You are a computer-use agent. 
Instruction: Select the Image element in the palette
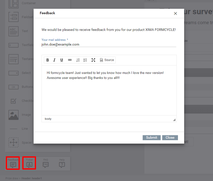tap(14, 115)
